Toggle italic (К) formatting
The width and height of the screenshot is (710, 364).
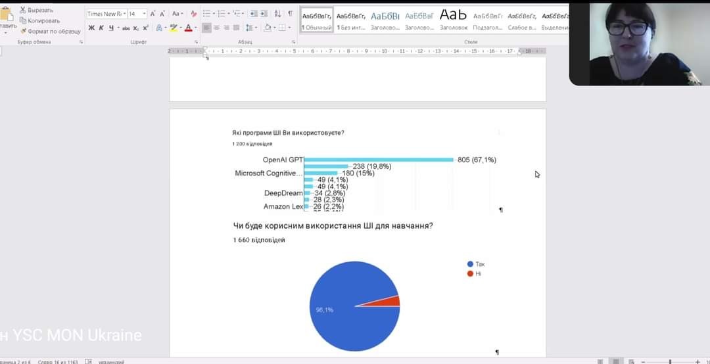[x=101, y=28]
